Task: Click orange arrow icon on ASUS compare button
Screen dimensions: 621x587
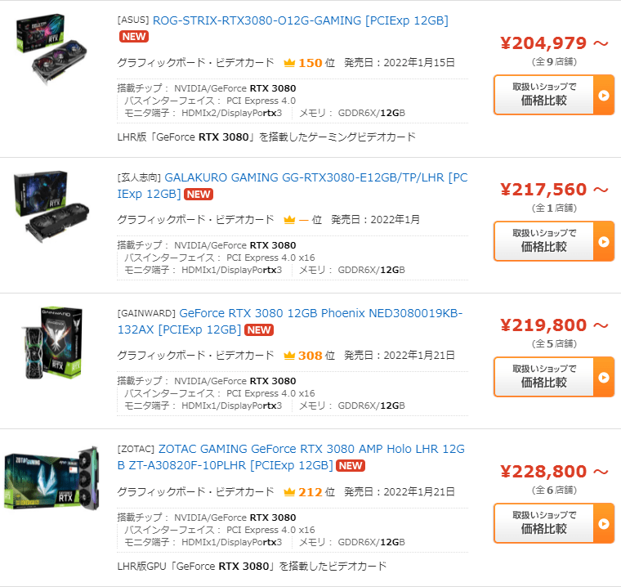Action: [x=604, y=95]
